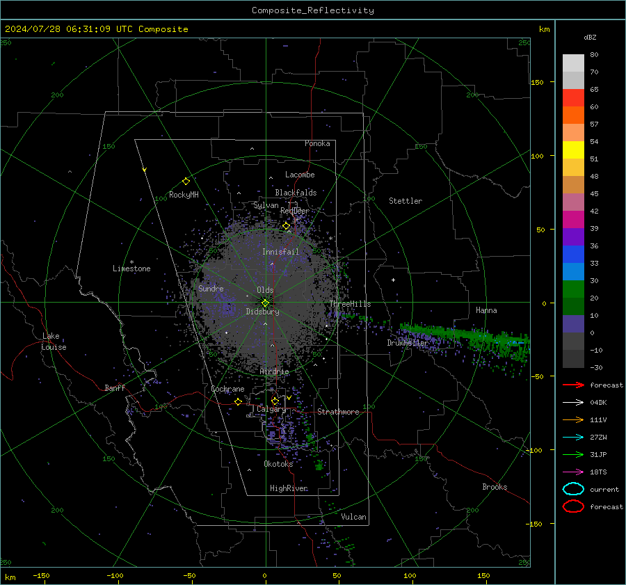Click the yellow diamond marker near RockyMH
Viewport: 626px width, 585px height.
pyautogui.click(x=186, y=182)
